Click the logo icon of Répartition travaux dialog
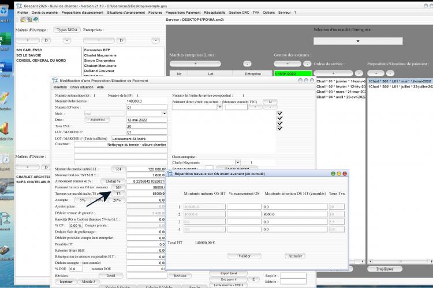The image size is (433, 288). pyautogui.click(x=170, y=173)
